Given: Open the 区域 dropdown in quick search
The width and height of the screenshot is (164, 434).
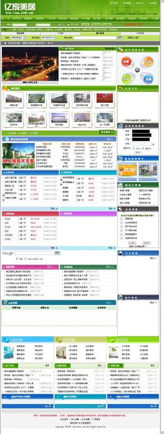Looking at the screenshot, I should [x=141, y=135].
